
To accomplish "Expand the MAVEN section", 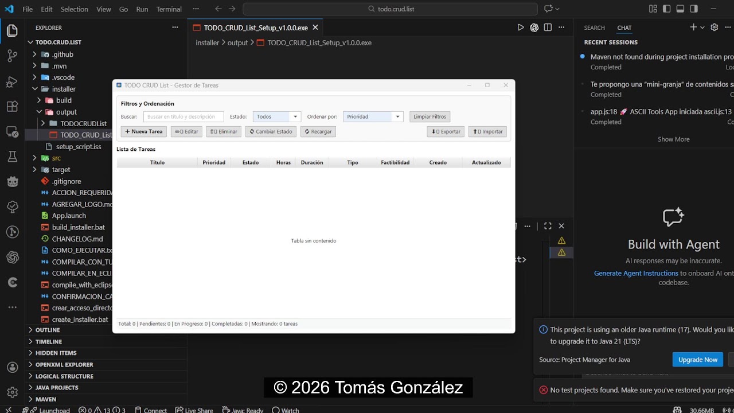I will click(x=46, y=399).
